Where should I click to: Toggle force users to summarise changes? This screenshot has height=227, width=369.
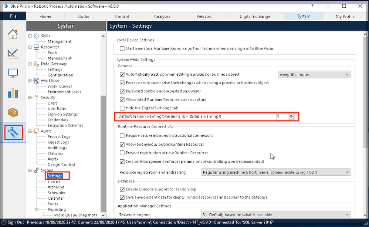coord(122,83)
